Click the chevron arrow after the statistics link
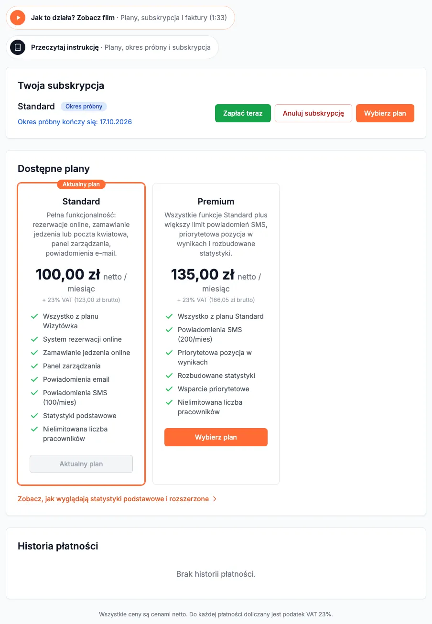Image resolution: width=432 pixels, height=624 pixels. [x=215, y=499]
